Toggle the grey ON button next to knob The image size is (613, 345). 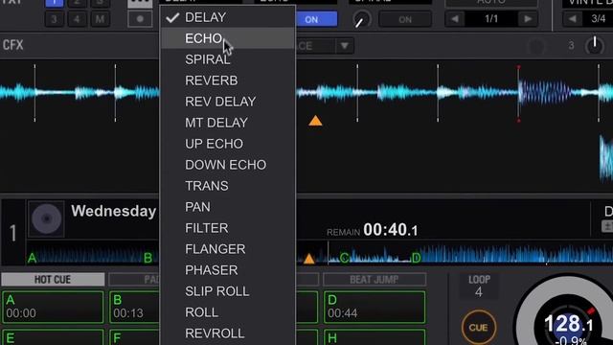pyautogui.click(x=405, y=19)
